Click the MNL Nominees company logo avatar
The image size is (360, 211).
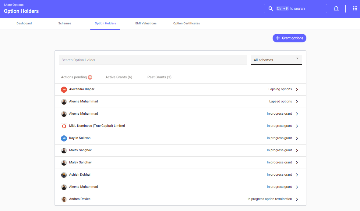[64, 126]
